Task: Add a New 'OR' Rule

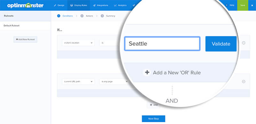Action: click(x=172, y=73)
